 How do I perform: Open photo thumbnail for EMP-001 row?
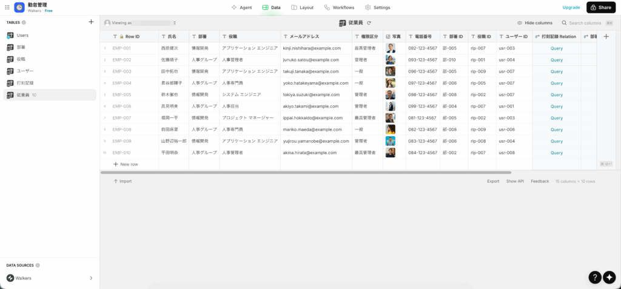tap(391, 48)
